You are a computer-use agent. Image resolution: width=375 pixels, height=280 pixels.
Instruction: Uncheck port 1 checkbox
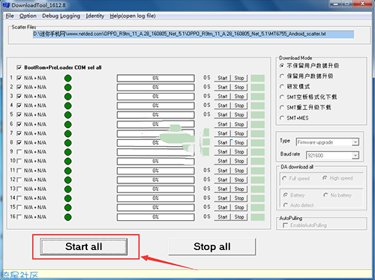19,78
